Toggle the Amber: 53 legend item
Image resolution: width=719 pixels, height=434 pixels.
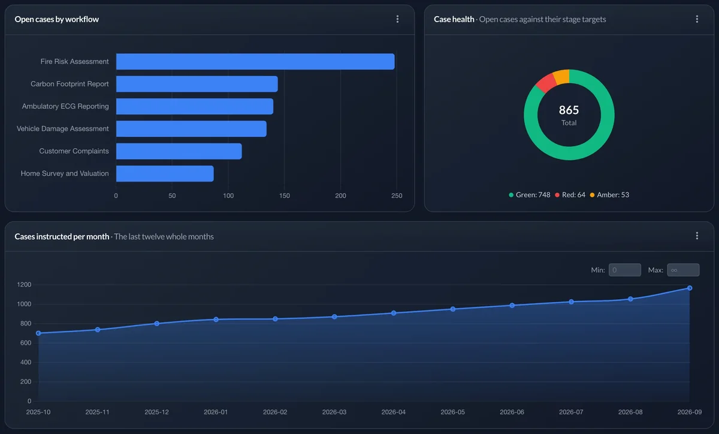[609, 195]
